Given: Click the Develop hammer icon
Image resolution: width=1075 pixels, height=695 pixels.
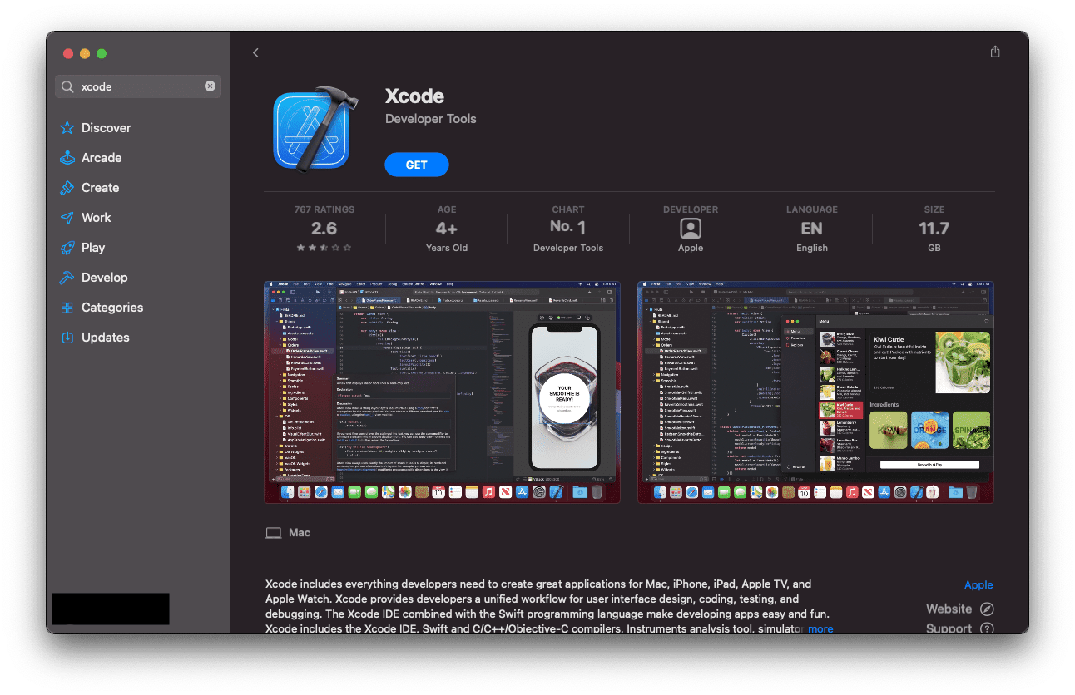Looking at the screenshot, I should (x=67, y=278).
